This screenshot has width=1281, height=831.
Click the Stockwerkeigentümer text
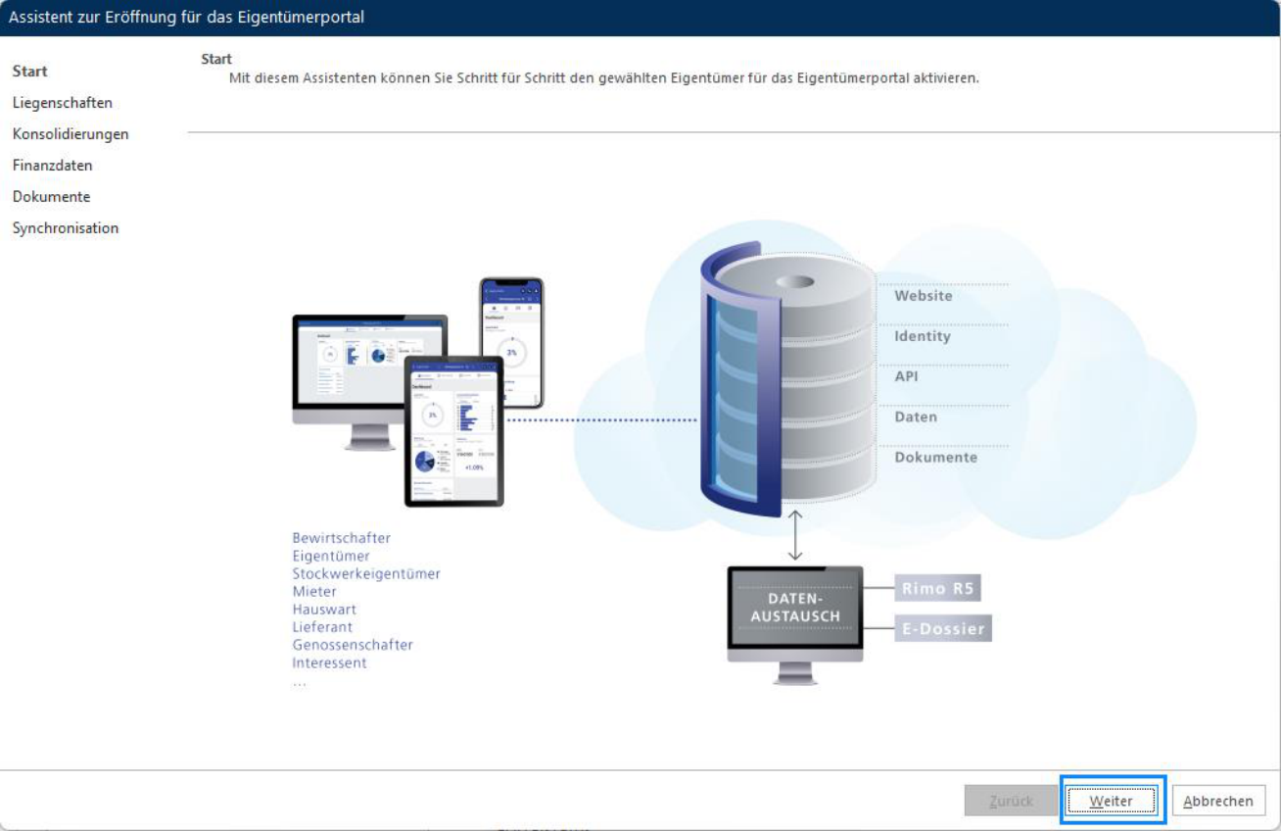click(x=366, y=573)
